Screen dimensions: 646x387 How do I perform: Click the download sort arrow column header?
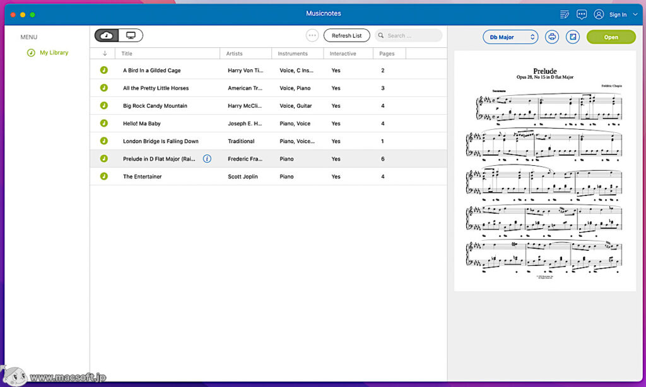(x=103, y=54)
